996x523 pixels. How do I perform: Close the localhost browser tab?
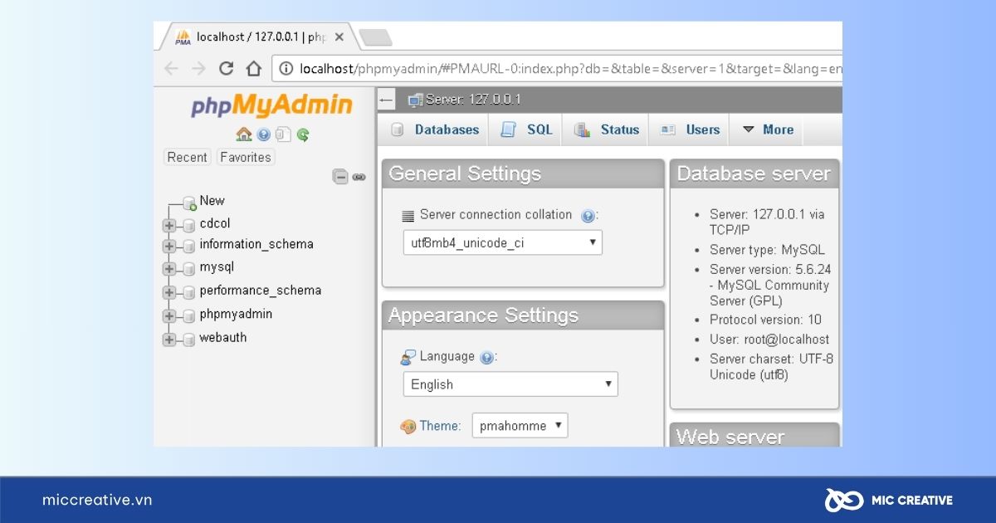339,37
